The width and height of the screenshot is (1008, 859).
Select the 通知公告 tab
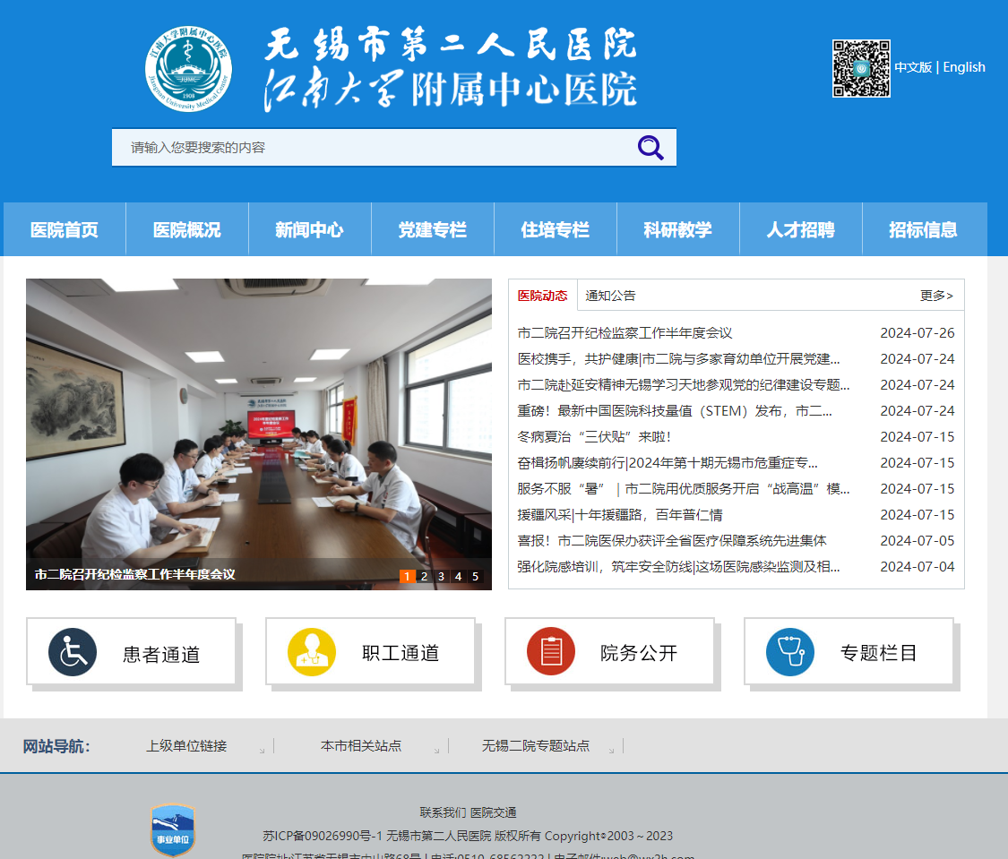610,296
